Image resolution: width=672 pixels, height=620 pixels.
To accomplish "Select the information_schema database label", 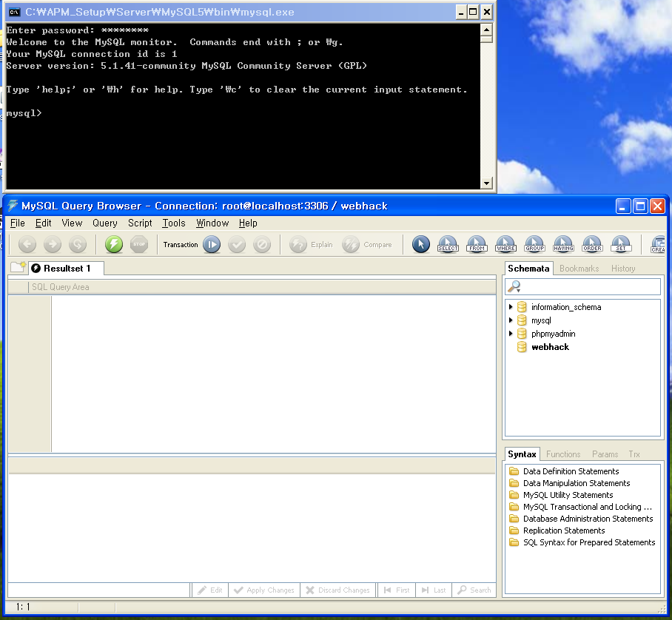I will (x=565, y=307).
